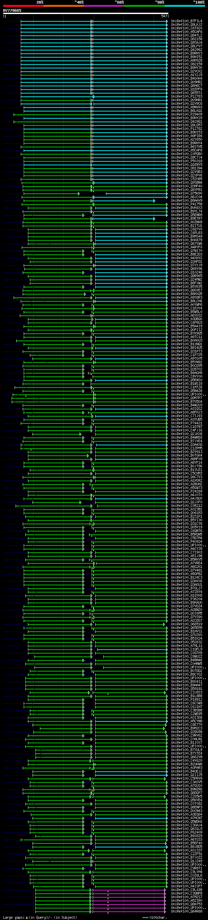Select hit label UniRef100_A1Y2J9
The image size is (208, 920).
pyautogui.click(x=186, y=75)
